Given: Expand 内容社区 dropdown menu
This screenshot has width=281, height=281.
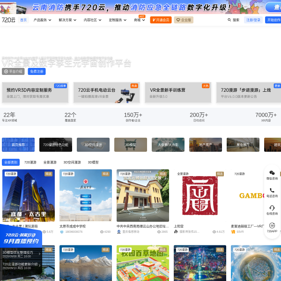Looking at the screenshot, I should click(x=92, y=20).
